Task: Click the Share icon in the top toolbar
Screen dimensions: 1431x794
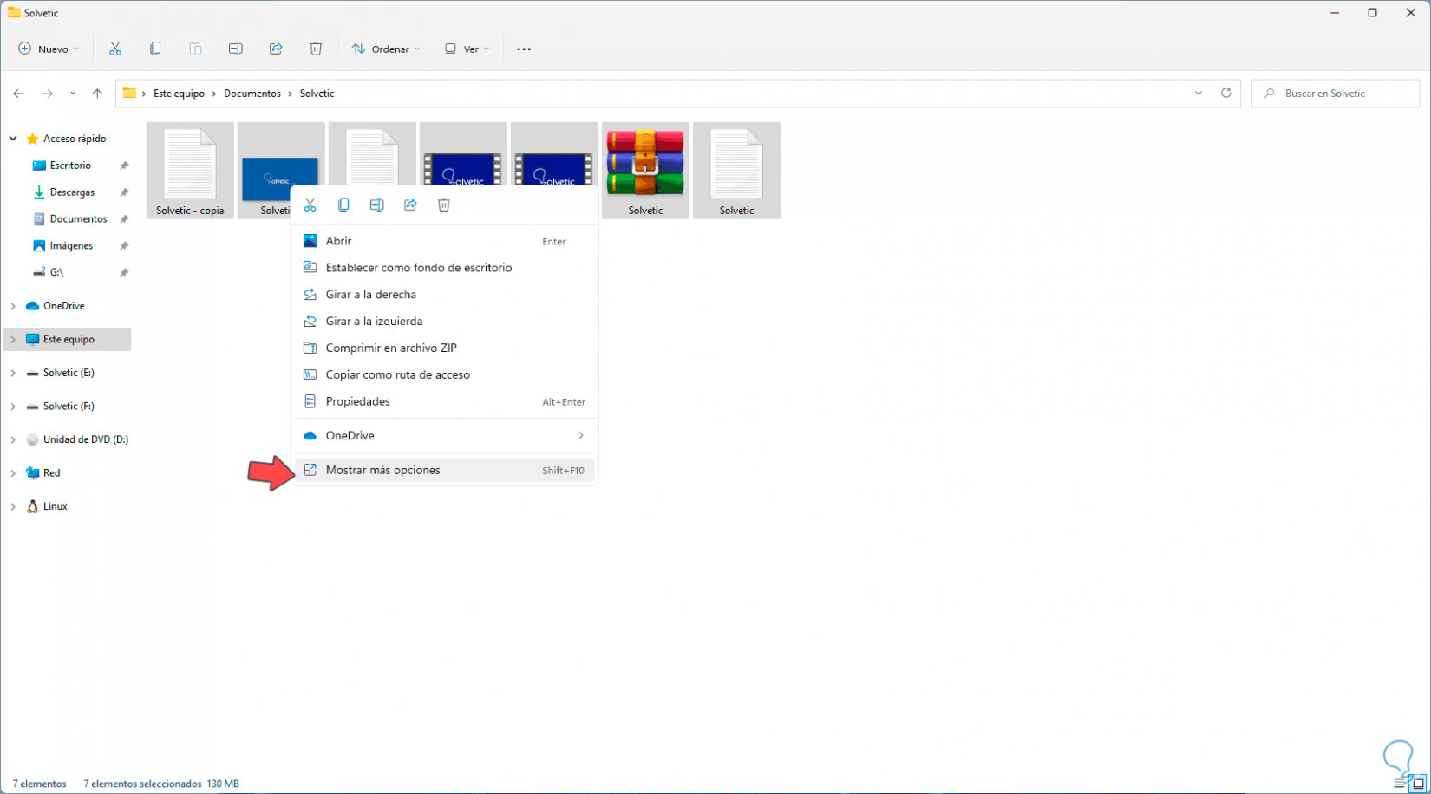Action: coord(276,49)
